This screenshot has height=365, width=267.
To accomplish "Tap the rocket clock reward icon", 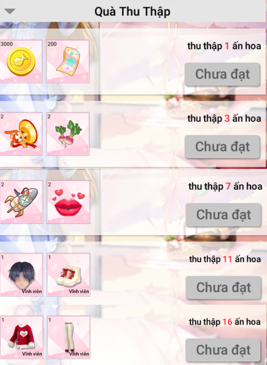I will (22, 202).
